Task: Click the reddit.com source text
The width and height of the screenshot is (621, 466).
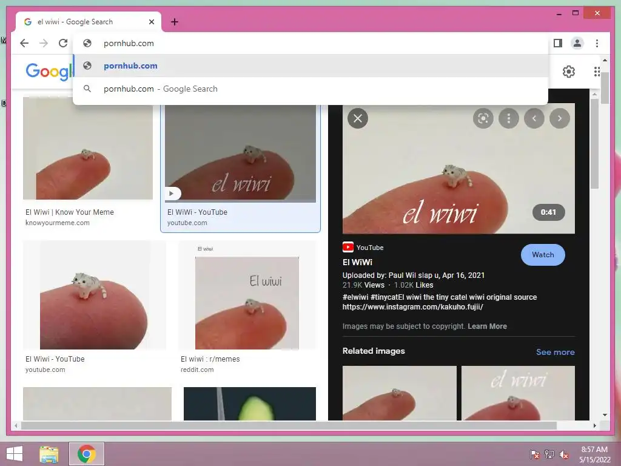Action: [x=197, y=370]
